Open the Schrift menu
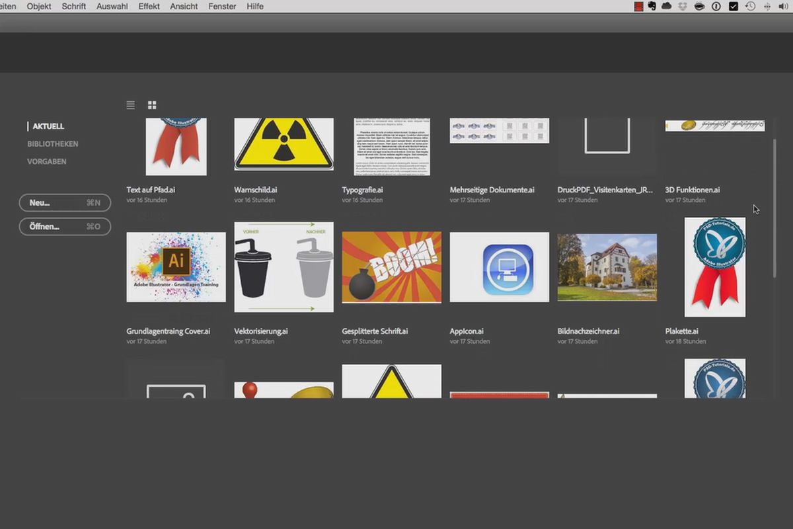The height and width of the screenshot is (529, 793). pyautogui.click(x=74, y=6)
